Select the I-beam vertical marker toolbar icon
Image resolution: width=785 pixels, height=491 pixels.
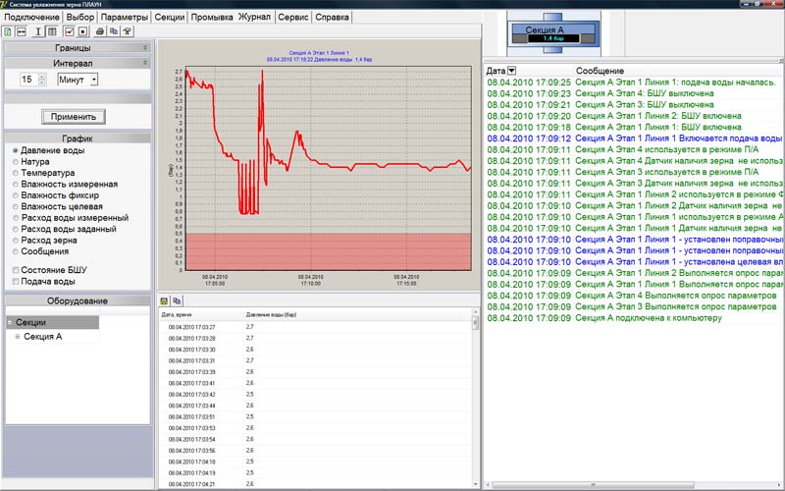tap(38, 31)
